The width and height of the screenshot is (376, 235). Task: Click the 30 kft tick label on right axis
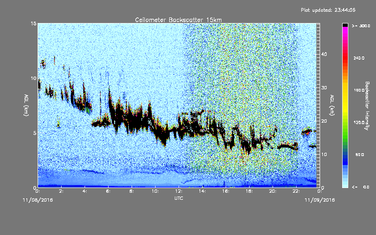click(324, 87)
